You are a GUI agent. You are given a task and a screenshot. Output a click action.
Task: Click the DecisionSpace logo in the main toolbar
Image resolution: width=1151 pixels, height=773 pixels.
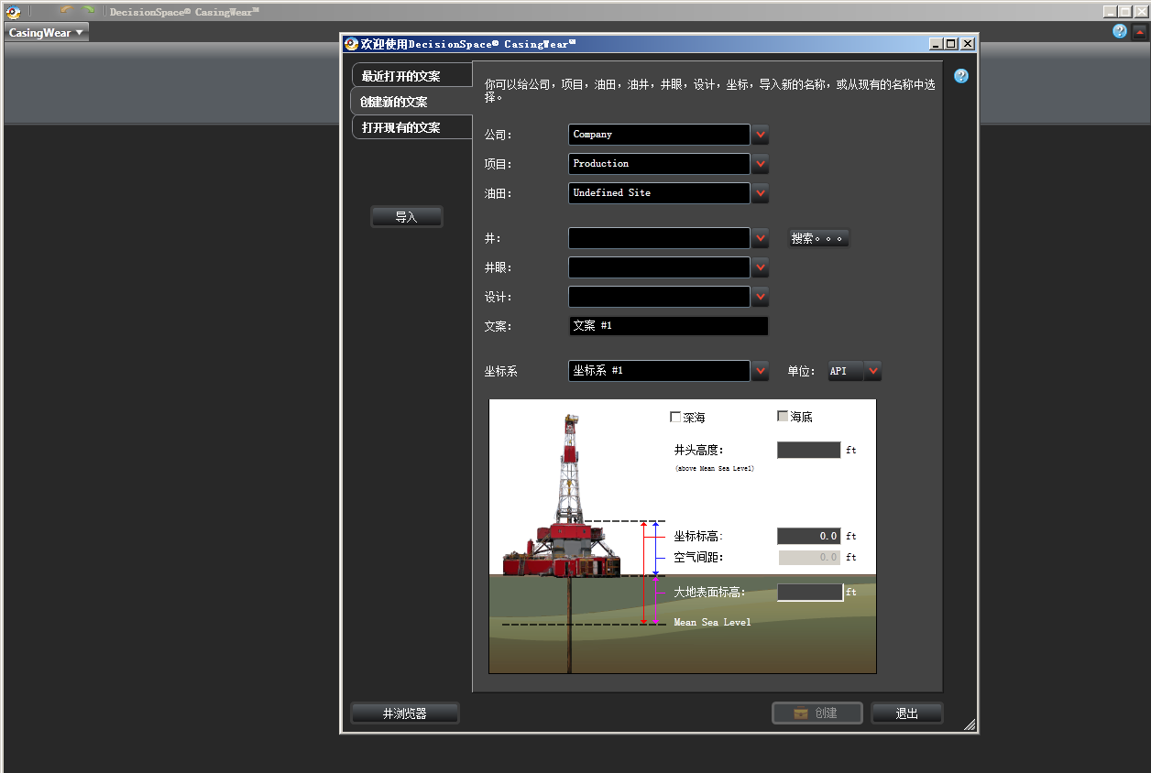pyautogui.click(x=13, y=12)
